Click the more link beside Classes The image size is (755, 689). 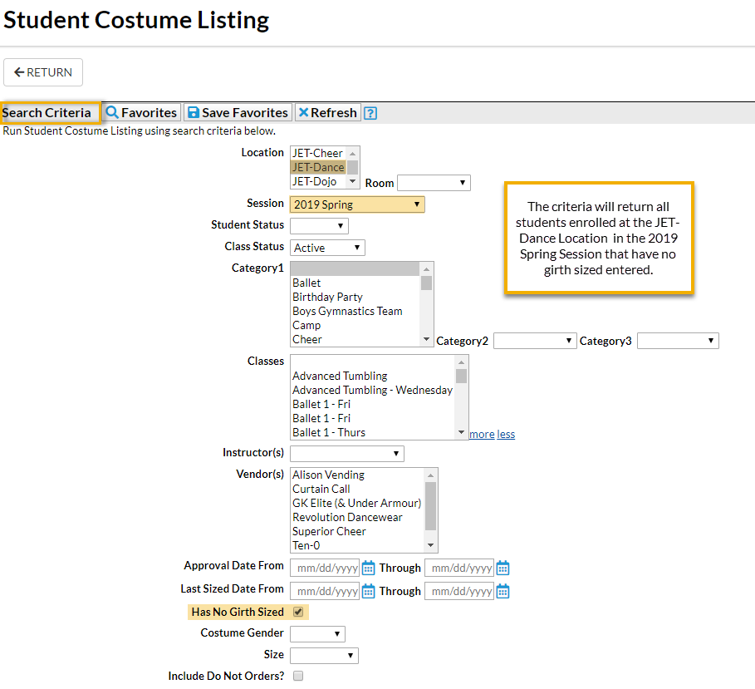click(x=482, y=435)
